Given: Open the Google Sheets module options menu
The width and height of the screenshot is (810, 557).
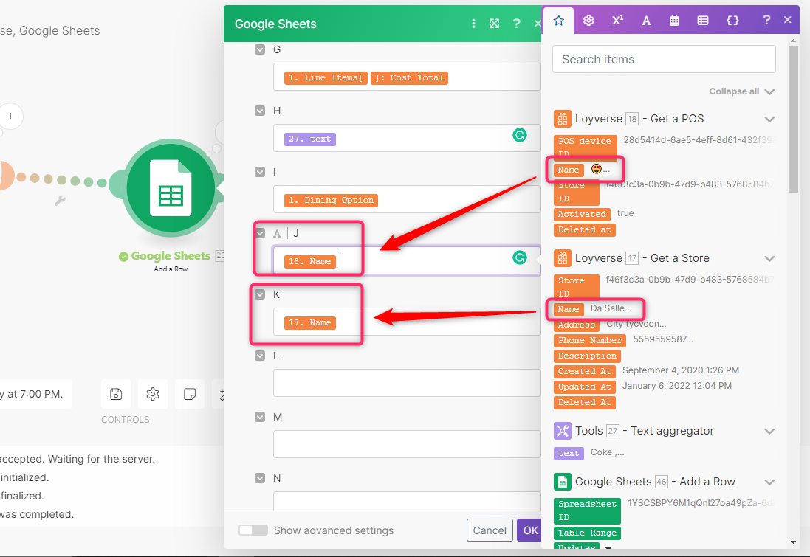Looking at the screenshot, I should point(473,23).
